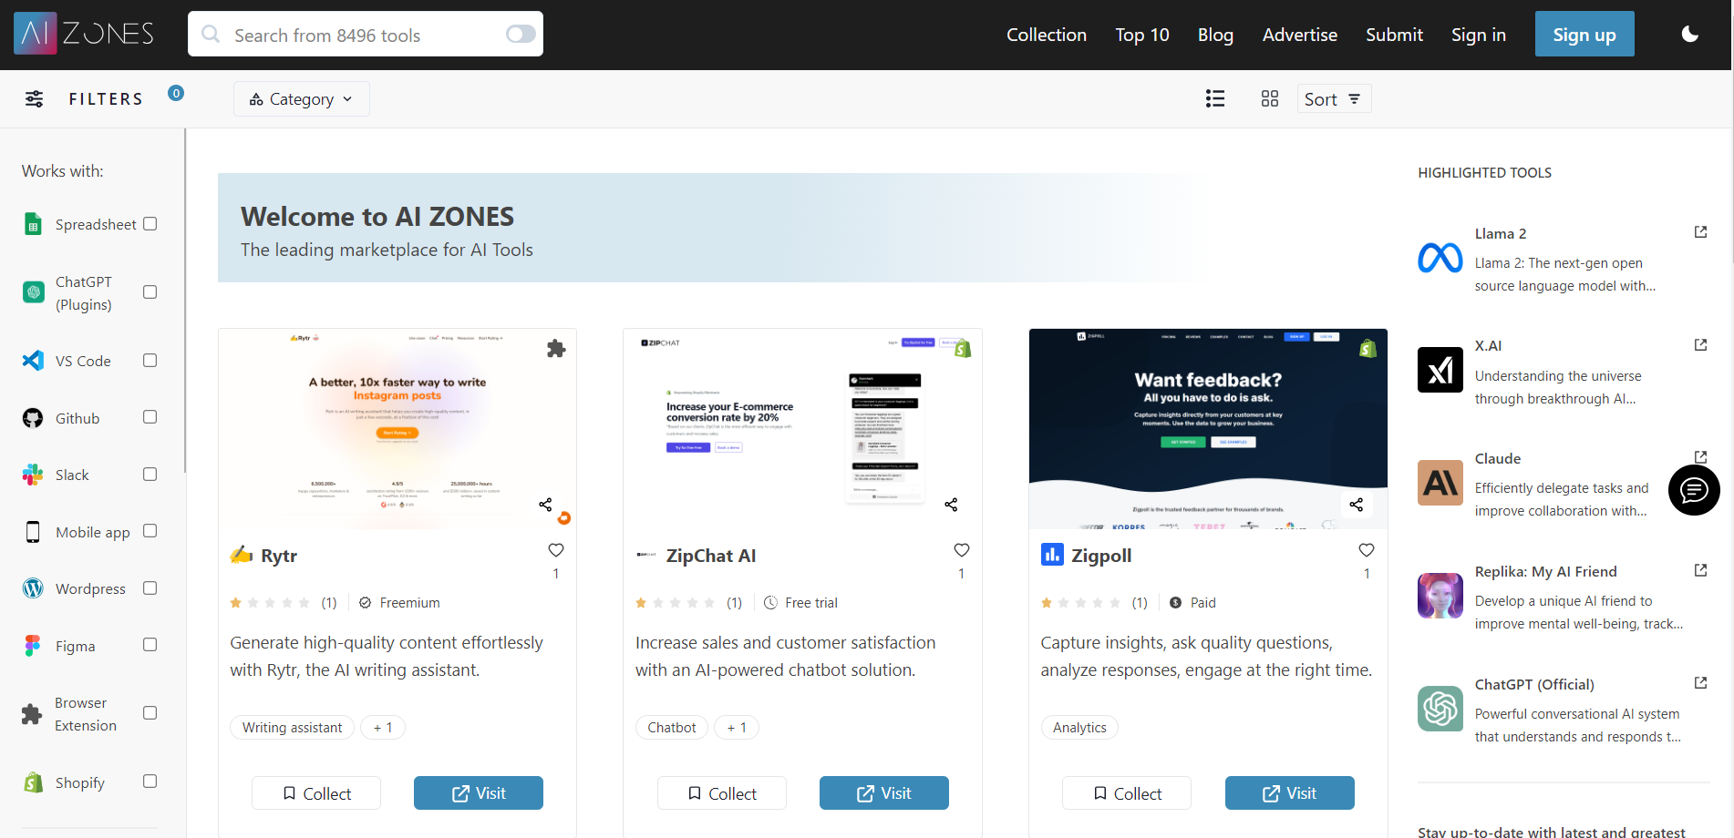Expand Rytr's +1 extra tags
The height and width of the screenshot is (838, 1734).
pos(383,727)
